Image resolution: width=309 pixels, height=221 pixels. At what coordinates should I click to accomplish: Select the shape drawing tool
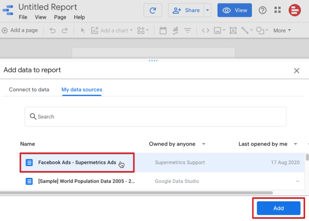coord(260,31)
